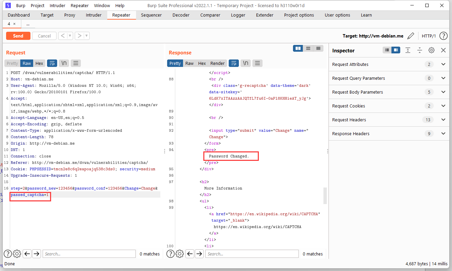Image resolution: width=452 pixels, height=271 pixels.
Task: Toggle non-printable \n button in Response pane
Action: [x=246, y=63]
